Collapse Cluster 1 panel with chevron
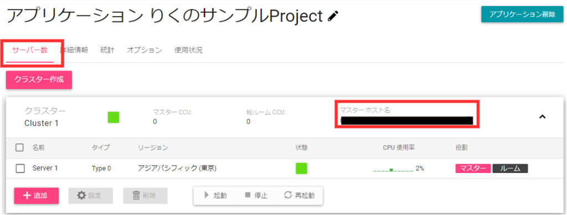 click(542, 117)
